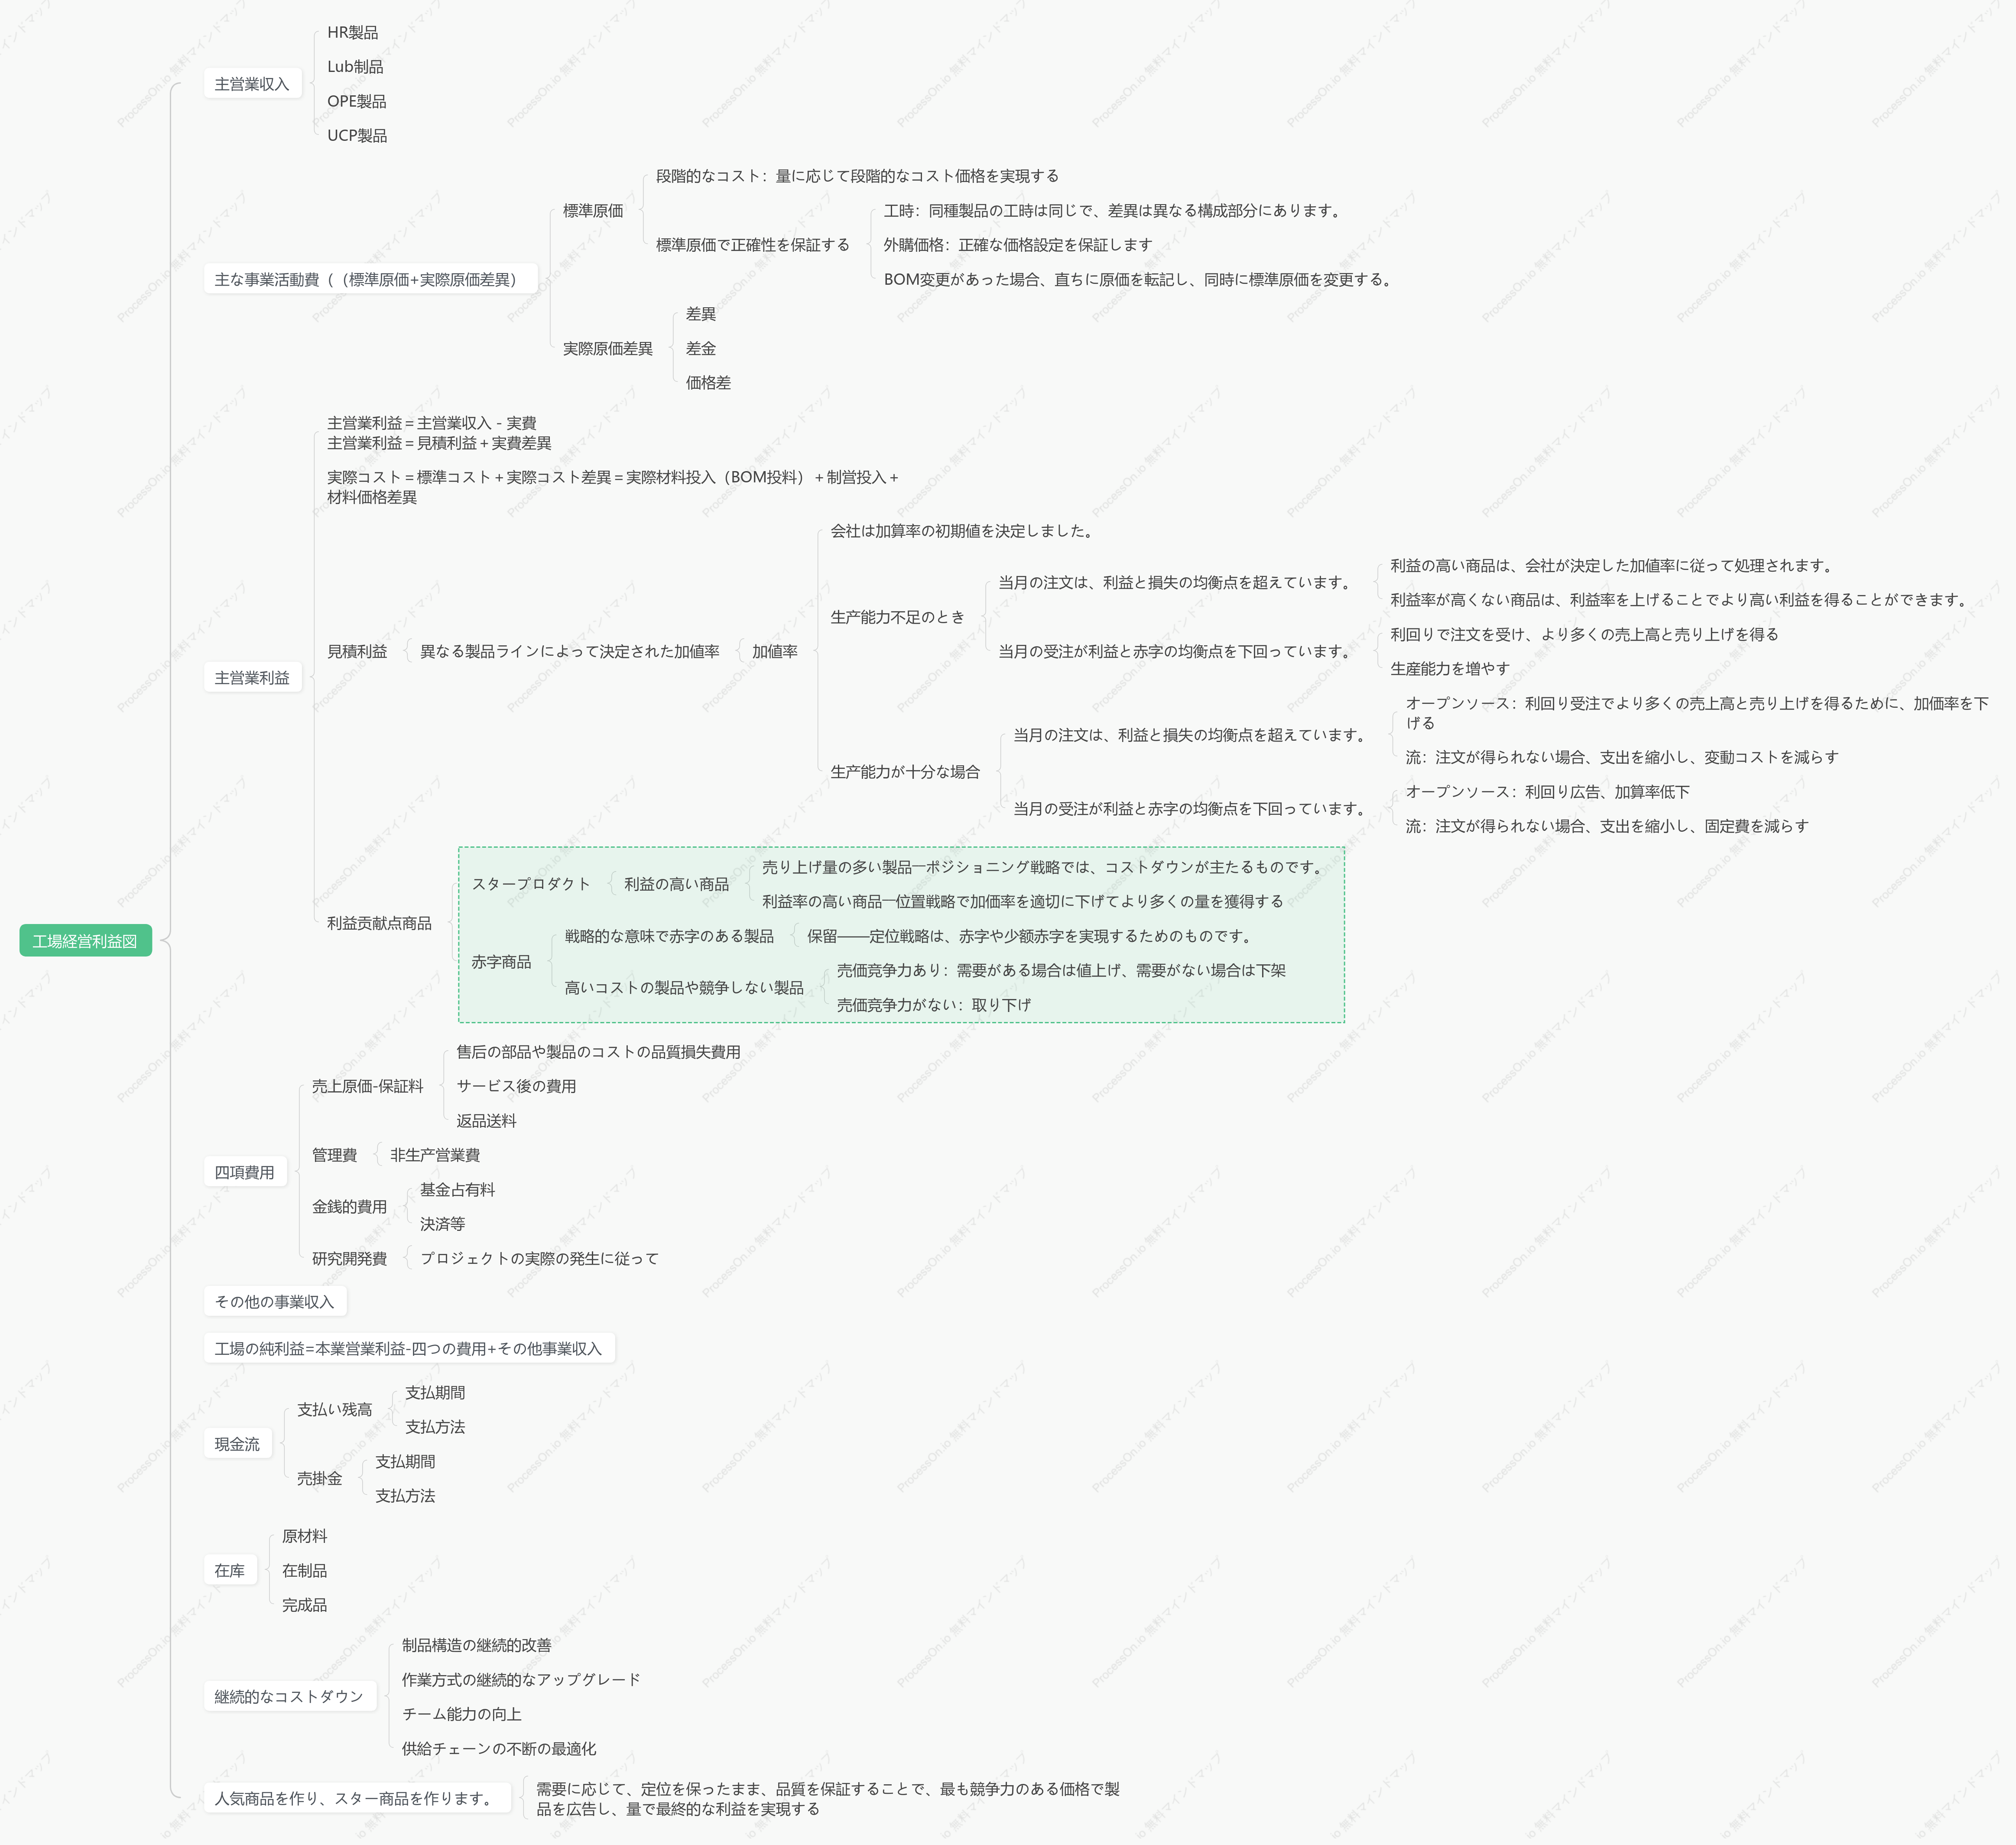Click オープンソース: 利回り広告、加算率低下 node
This screenshot has height=1845, width=2016.
(1547, 791)
